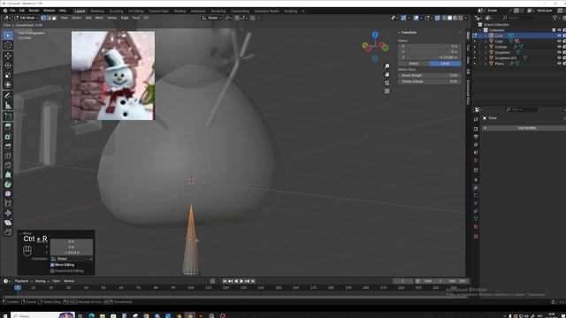
Task: Click the Add Modifier button
Action: pos(527,128)
